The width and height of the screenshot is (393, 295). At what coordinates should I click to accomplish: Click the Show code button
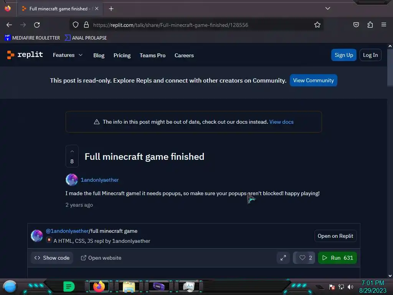52,258
